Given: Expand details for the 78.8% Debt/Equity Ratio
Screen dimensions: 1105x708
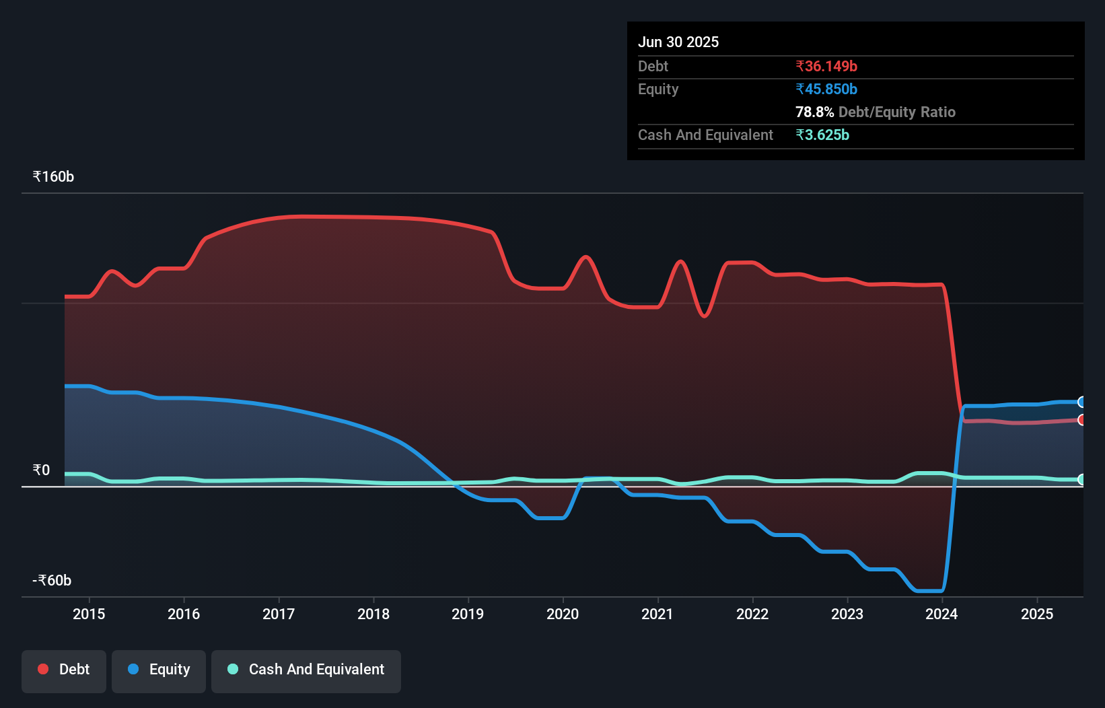Looking at the screenshot, I should tap(875, 112).
